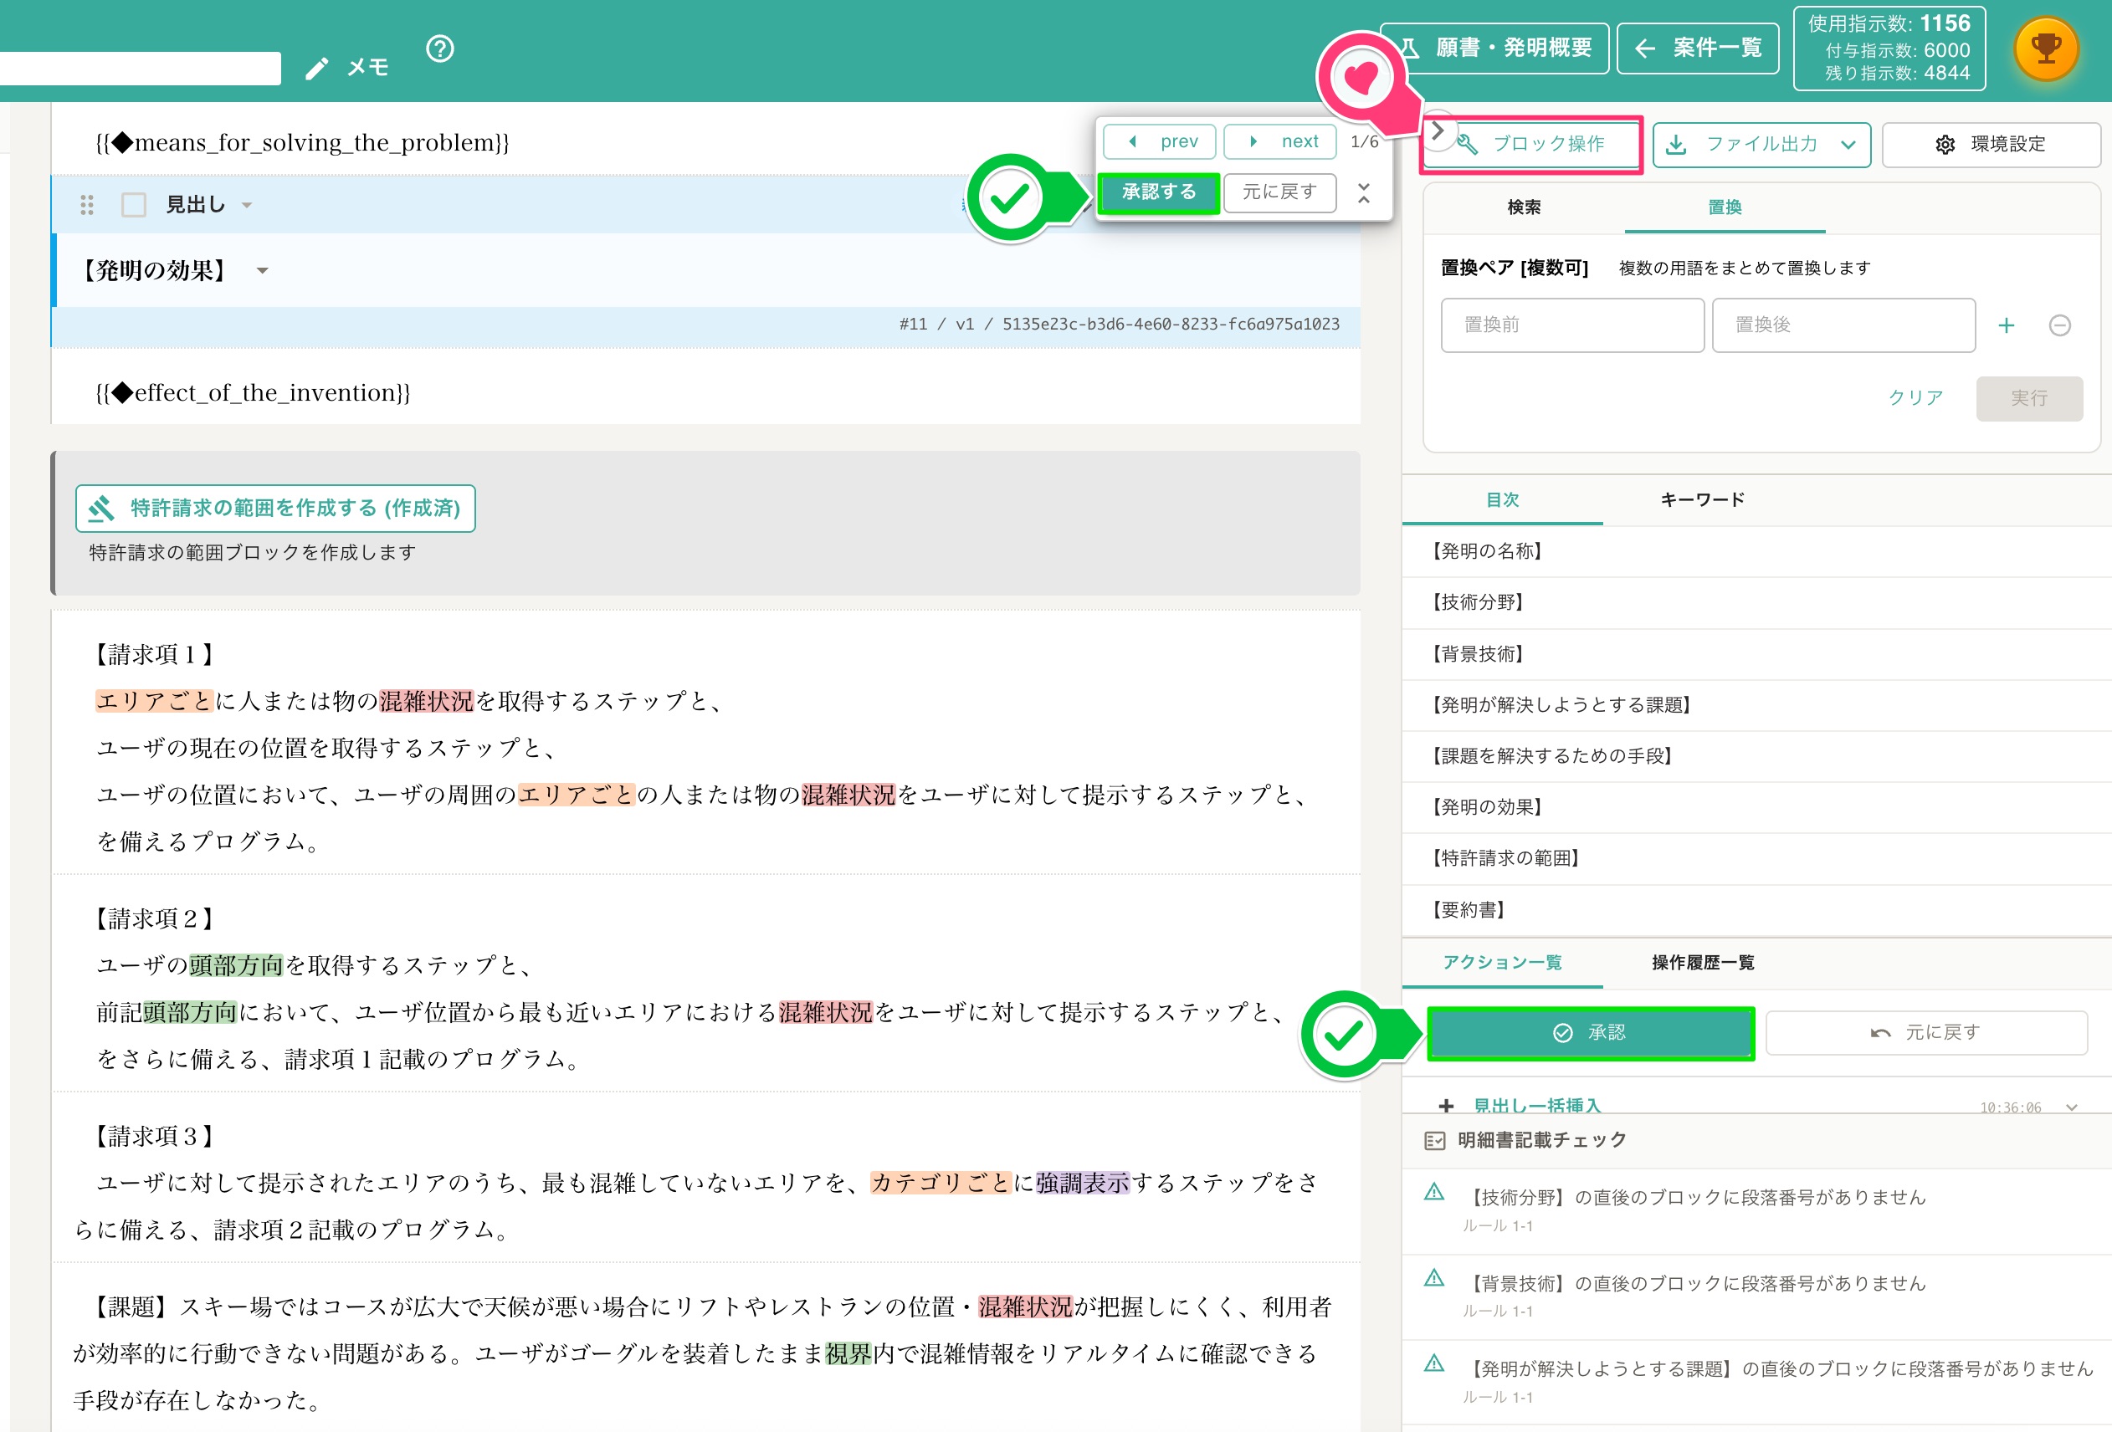Click the {{◆effect_of_the_invention}} placeholder text
The width and height of the screenshot is (2112, 1432).
(253, 393)
